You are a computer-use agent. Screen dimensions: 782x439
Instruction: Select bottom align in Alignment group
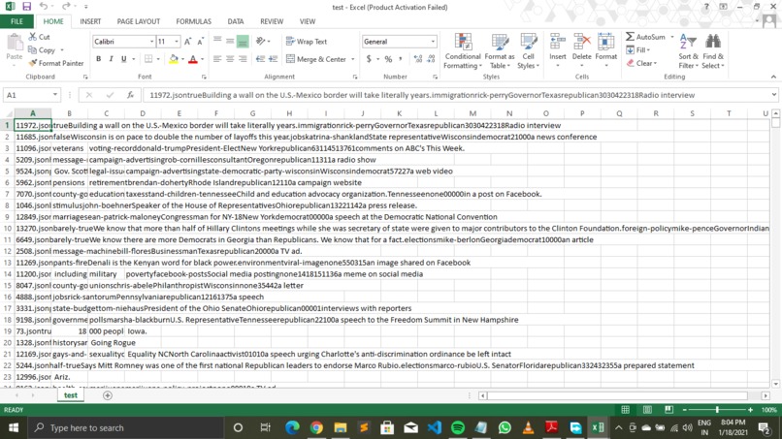[x=243, y=42]
